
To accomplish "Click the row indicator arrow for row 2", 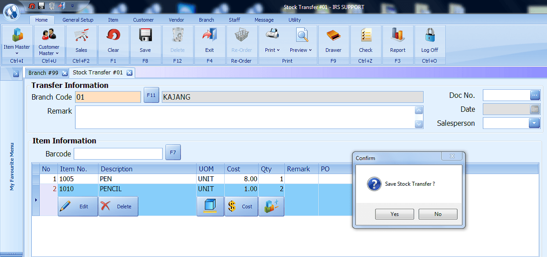I will pos(36,200).
